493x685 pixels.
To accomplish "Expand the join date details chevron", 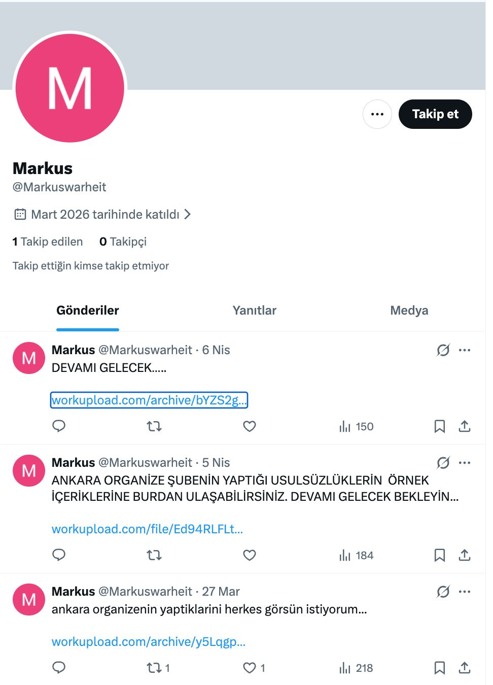I will click(x=188, y=214).
